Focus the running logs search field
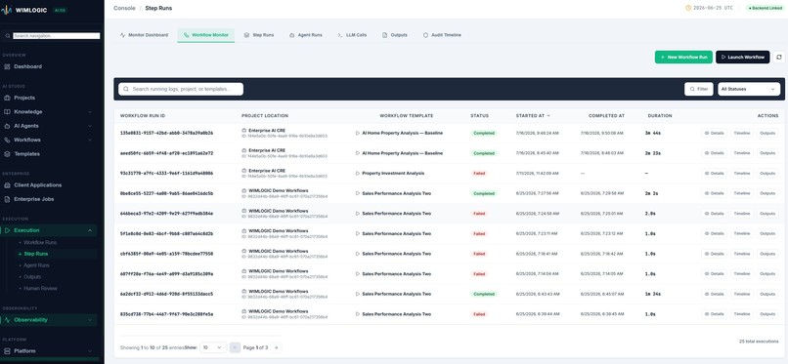This screenshot has height=364, width=788. tap(181, 89)
